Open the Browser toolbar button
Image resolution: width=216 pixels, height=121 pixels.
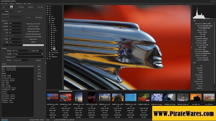[x=31, y=7]
